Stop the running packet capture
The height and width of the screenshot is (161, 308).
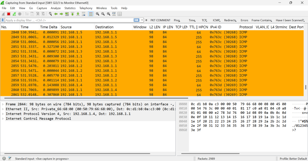click(9, 14)
